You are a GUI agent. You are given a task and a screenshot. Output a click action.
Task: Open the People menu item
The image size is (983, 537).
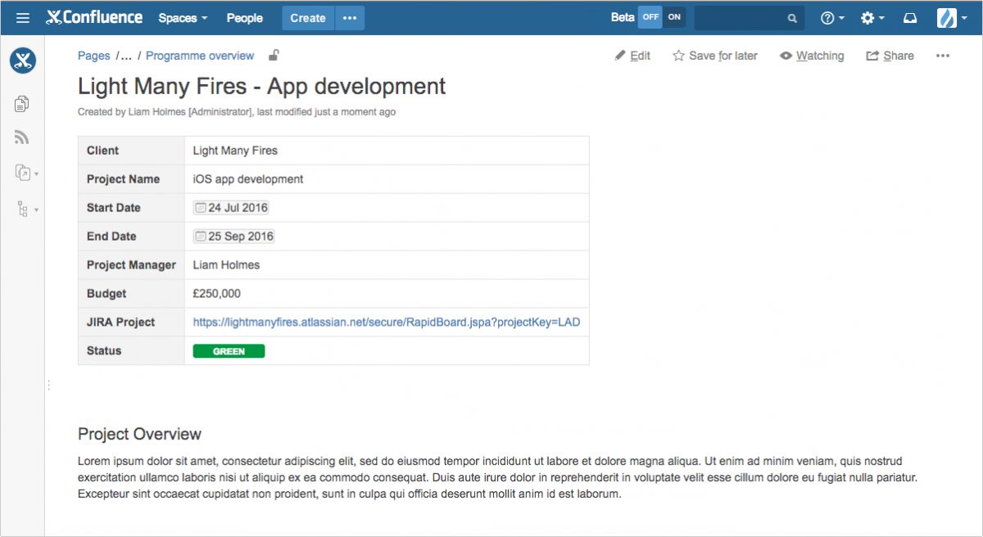[244, 18]
